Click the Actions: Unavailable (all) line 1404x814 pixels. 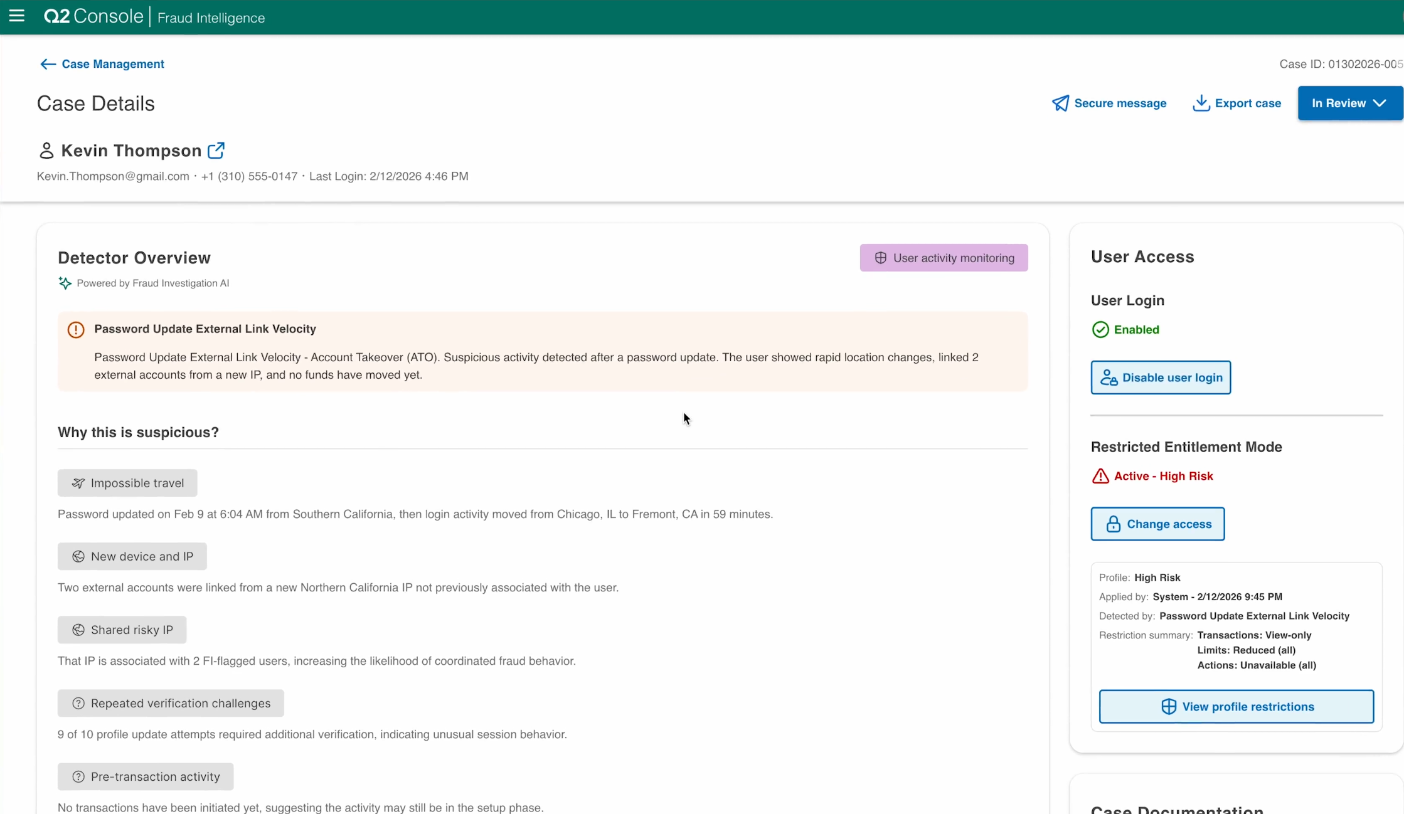[x=1257, y=665]
